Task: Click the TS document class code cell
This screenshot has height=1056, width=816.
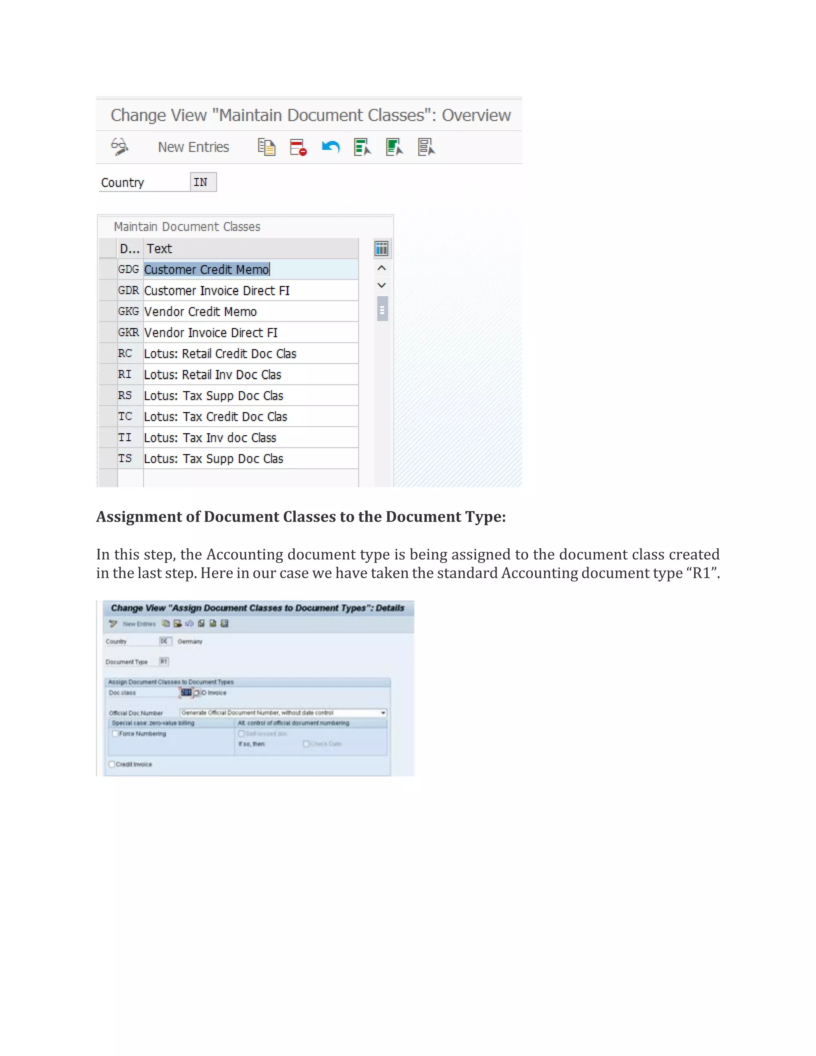Action: [x=130, y=458]
